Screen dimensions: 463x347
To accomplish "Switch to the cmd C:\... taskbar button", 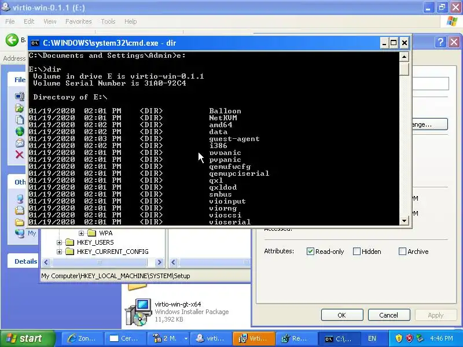I will click(x=339, y=338).
